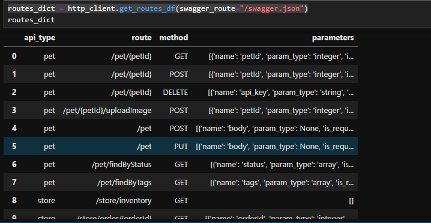
Task: Click POST method in row 1
Action: [179, 75]
